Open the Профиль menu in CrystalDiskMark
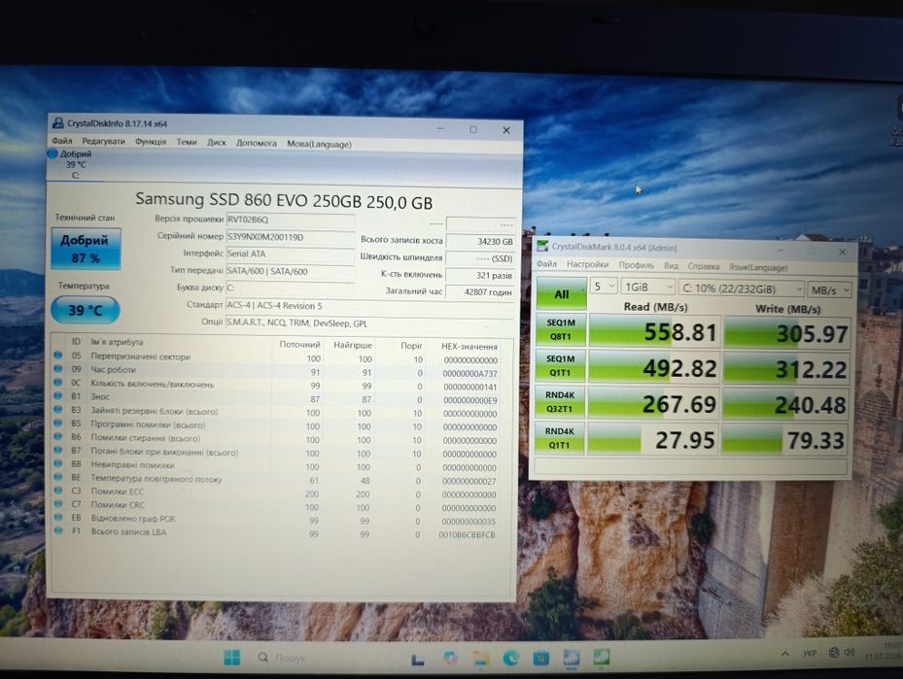 637,265
